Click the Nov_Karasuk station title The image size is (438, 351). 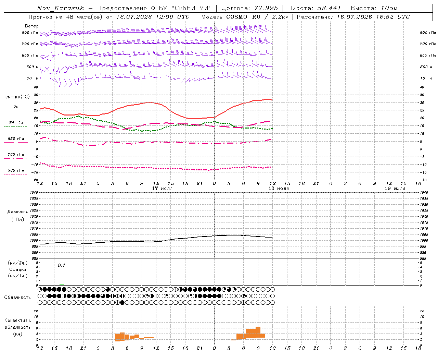60,8
